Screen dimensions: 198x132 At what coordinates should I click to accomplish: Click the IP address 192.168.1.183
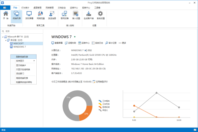[x=78, y=69]
